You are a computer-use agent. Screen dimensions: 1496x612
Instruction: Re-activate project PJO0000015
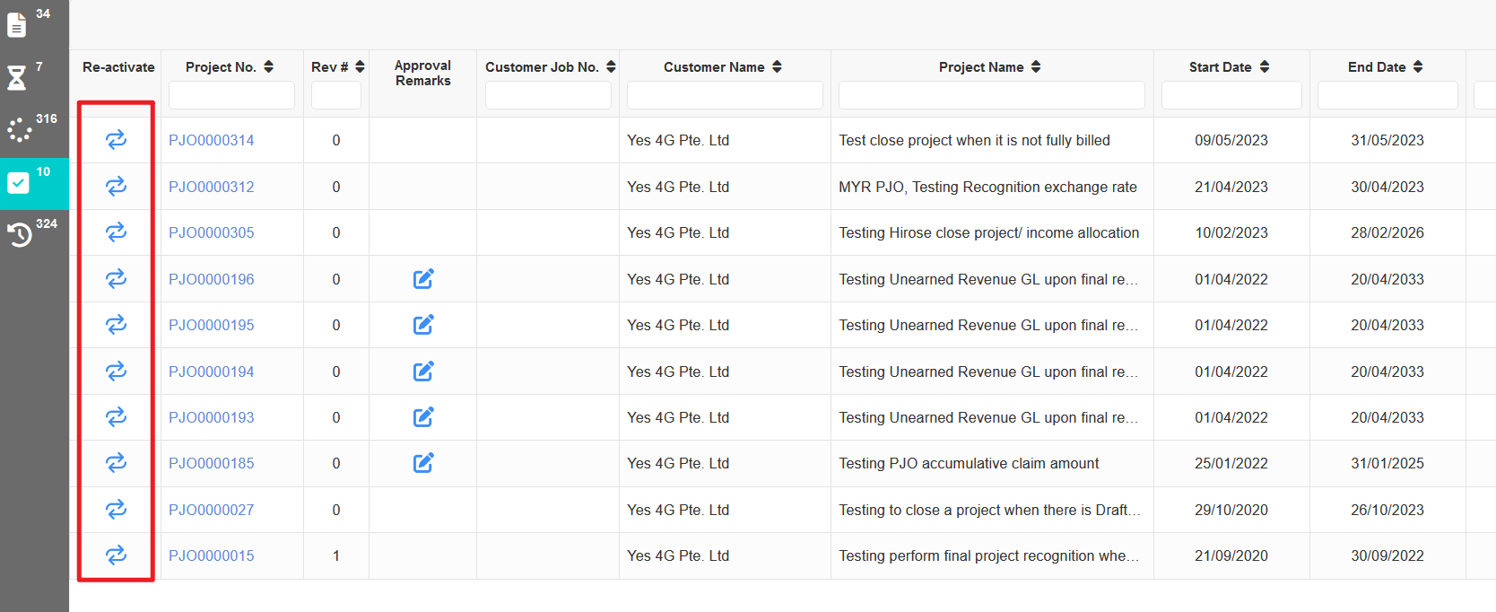tap(116, 555)
